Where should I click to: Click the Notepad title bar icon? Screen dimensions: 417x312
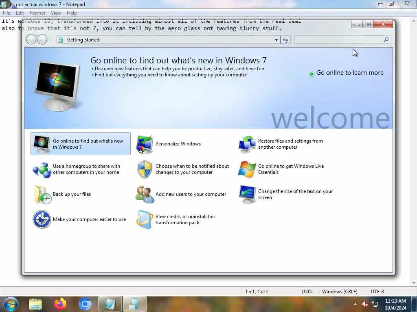(3, 4)
